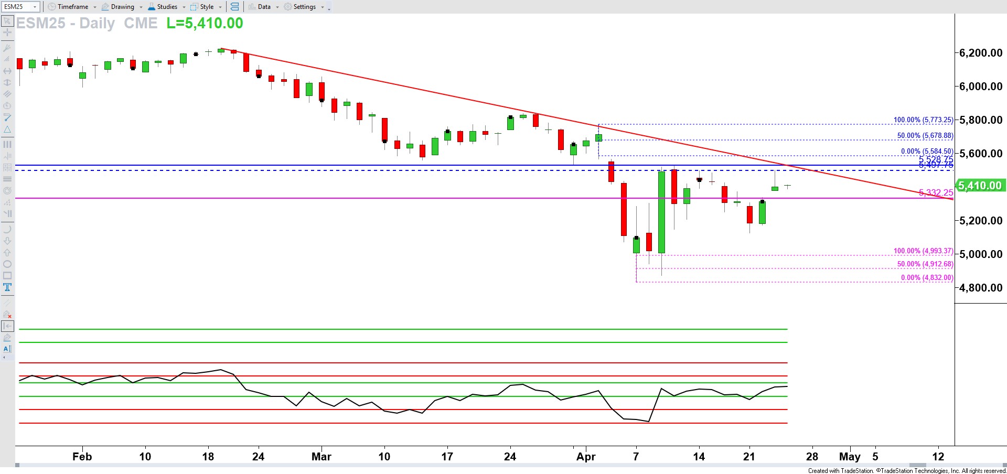
Task: Expand the Drawing dropdown arrow
Action: (141, 7)
